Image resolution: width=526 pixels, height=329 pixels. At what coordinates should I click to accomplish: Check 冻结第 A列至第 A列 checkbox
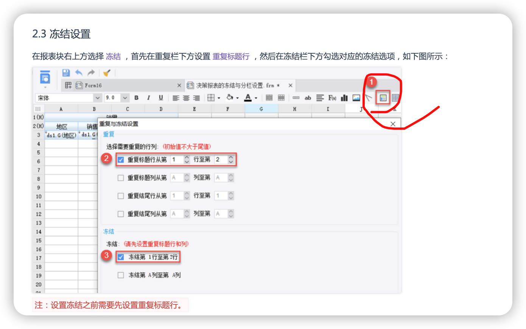(121, 275)
